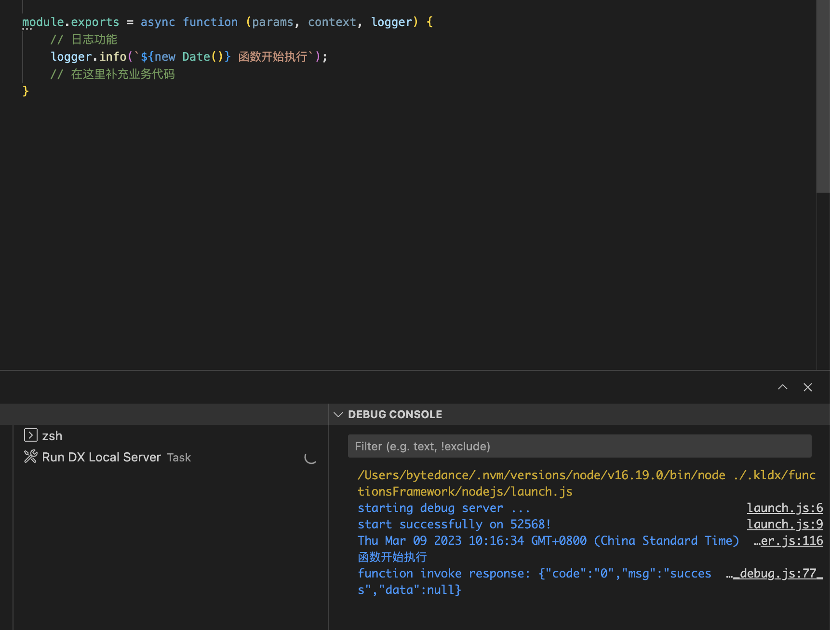The image size is (830, 630).
Task: Click the '// 日志功能' comment line
Action: click(x=84, y=39)
